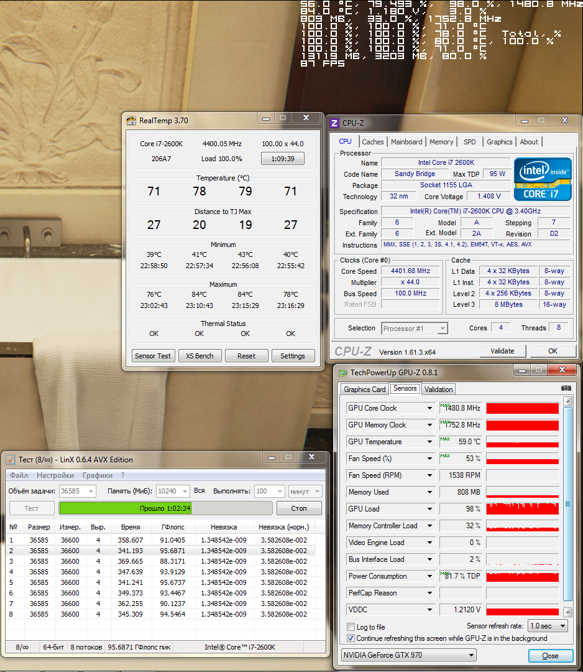This screenshot has height=672, width=583.
Task: Click LinX Размер column header
Action: [39, 527]
